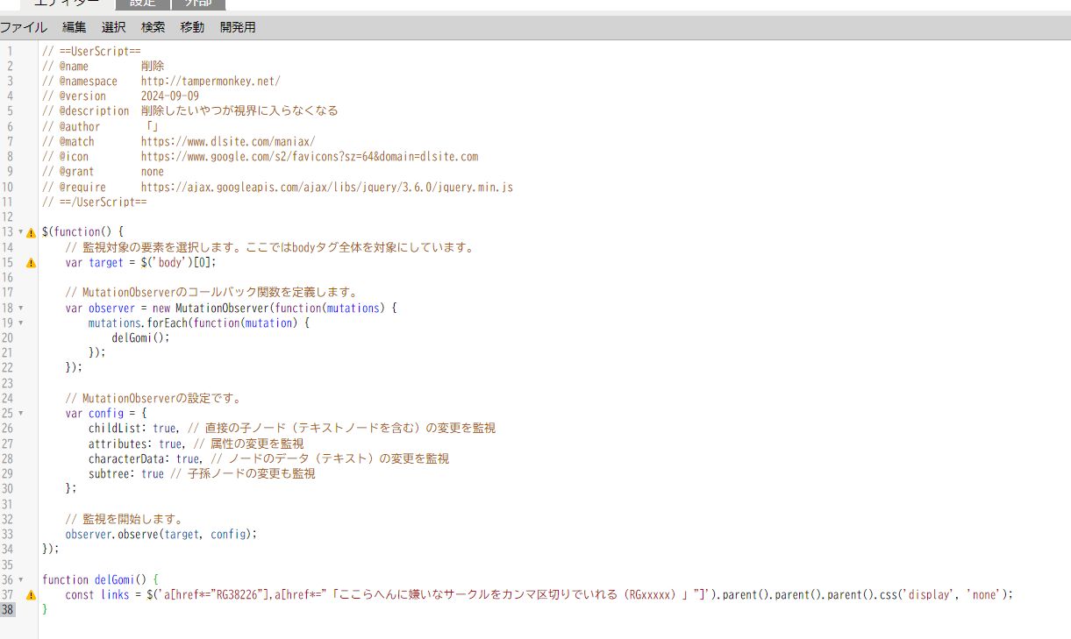Fold the config object at line 25
The width and height of the screenshot is (1071, 639).
[x=20, y=414]
